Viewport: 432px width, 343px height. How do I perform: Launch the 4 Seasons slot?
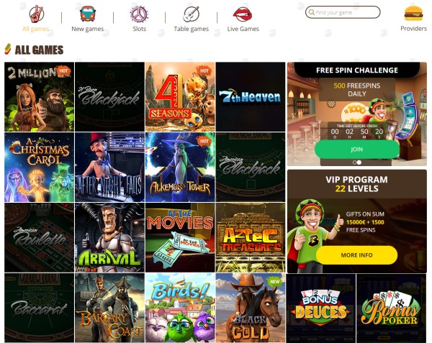tap(180, 97)
